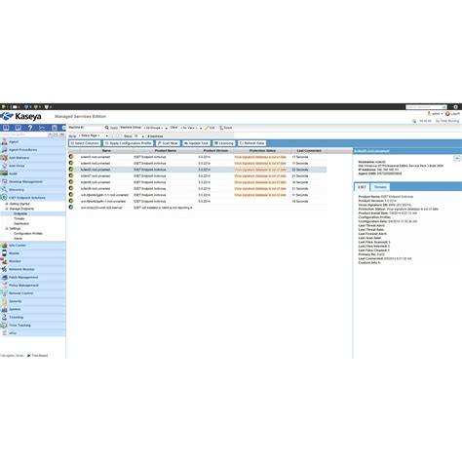Viewport: 462px width, 462px height.
Task: Collapse the Manage Endpoints tree node
Action: pyautogui.click(x=7, y=209)
